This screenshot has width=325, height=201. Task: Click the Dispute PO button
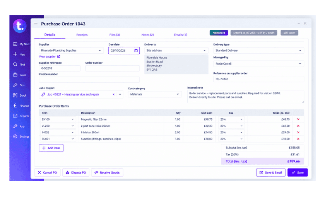[x=76, y=172]
